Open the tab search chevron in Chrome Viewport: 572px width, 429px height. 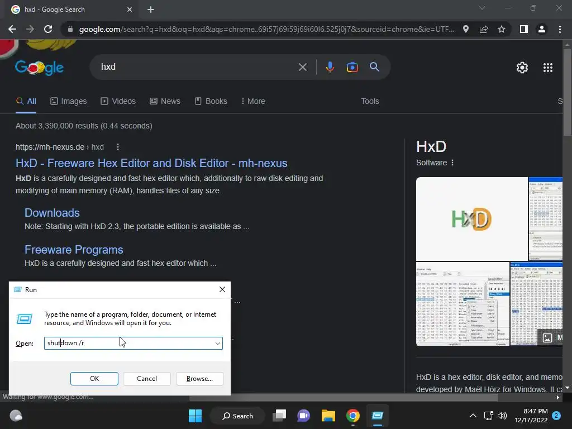[x=482, y=8]
